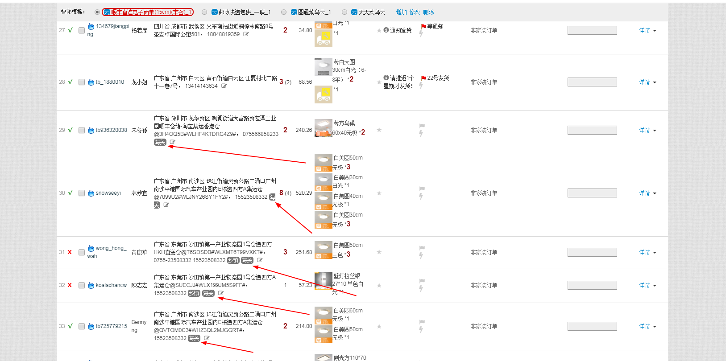Viewport: 726px width, 361px height.
Task: Select 邮政快递包裹 template radio button
Action: coord(204,12)
